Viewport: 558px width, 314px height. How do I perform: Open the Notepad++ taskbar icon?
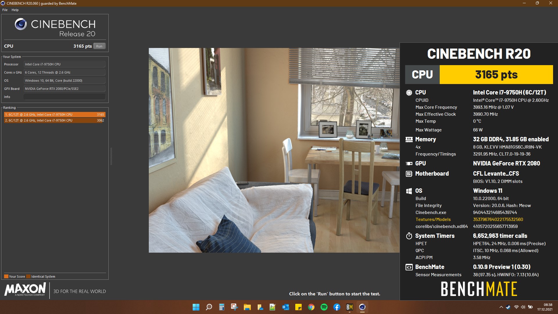pos(273,307)
